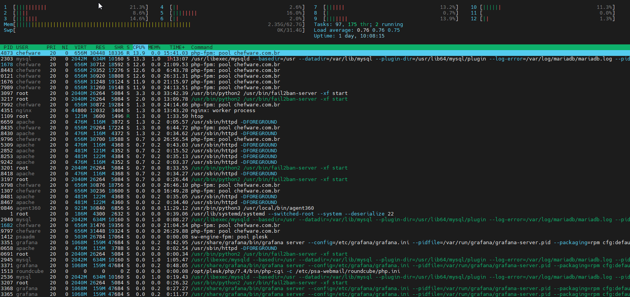Select the highlighted php-fpm row PID 4873
Image resolution: width=630 pixels, height=297 pixels.
click(x=235, y=53)
